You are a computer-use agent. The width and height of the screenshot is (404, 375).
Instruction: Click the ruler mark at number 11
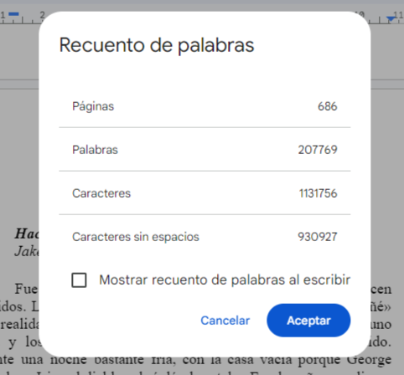tap(399, 14)
